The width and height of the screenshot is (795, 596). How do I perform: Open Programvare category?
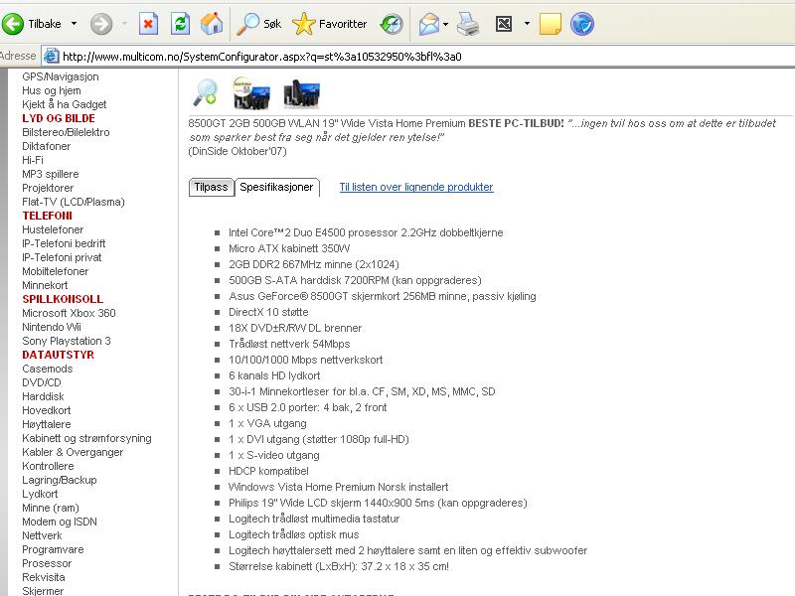[53, 549]
